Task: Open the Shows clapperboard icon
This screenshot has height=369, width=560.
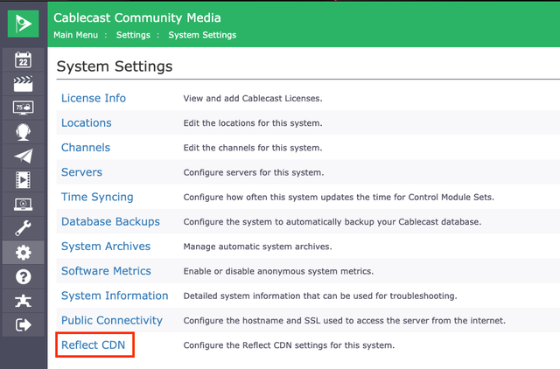Action: (24, 84)
